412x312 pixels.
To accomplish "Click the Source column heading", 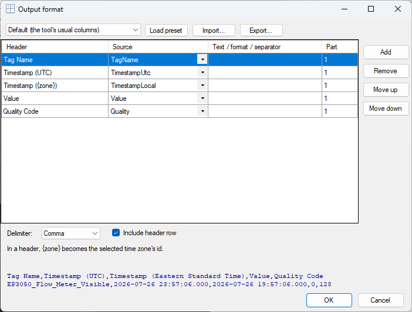I will (158, 47).
